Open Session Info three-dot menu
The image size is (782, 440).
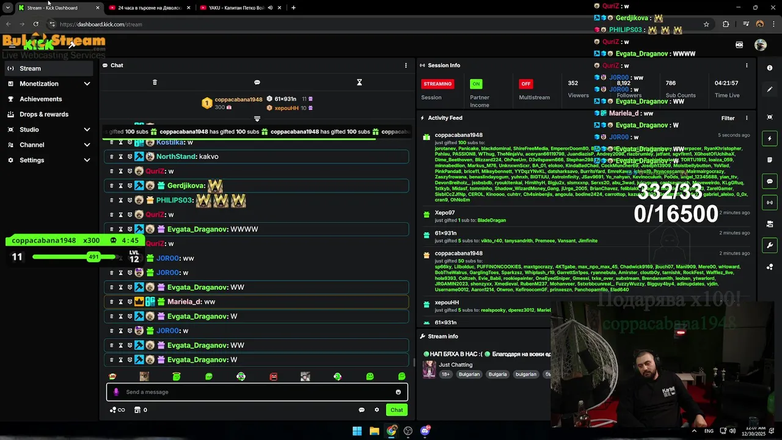pyautogui.click(x=747, y=65)
